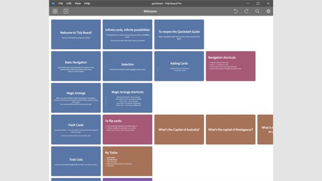Image resolution: width=322 pixels, height=181 pixels.
Task: Select the Flash Cards card
Action: click(76, 130)
